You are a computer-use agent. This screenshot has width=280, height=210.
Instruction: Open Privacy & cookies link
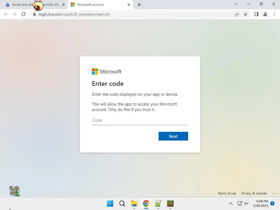coord(254,193)
